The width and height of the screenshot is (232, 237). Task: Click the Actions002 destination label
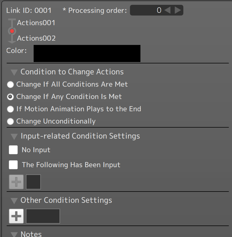coord(36,39)
